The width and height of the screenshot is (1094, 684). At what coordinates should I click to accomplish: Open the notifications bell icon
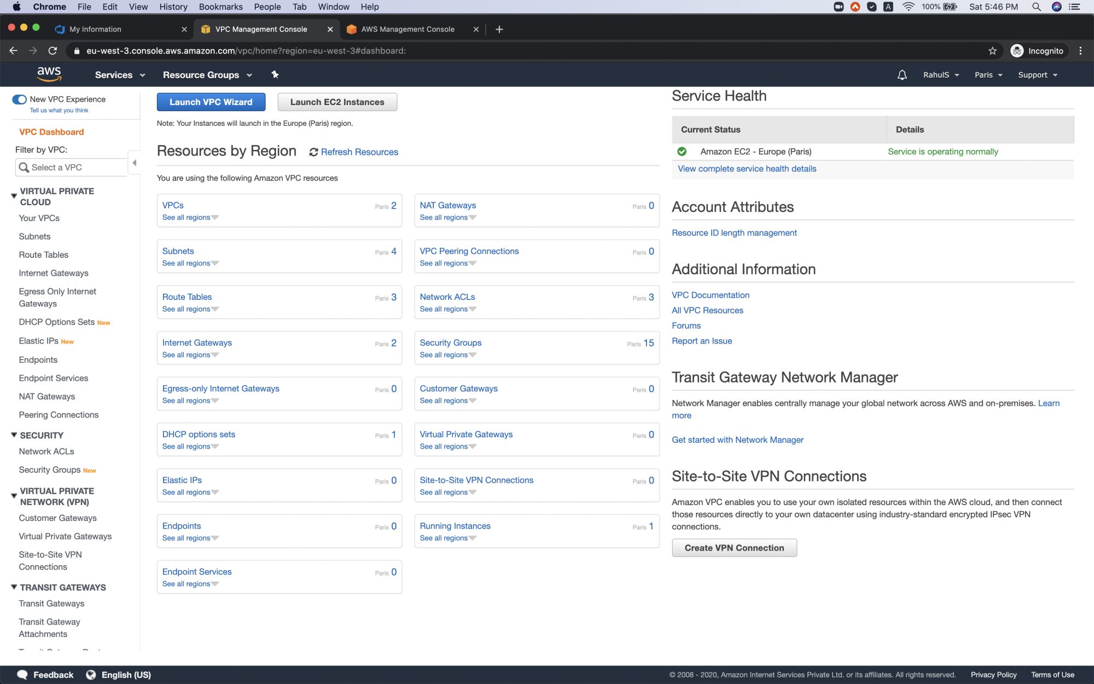(902, 74)
